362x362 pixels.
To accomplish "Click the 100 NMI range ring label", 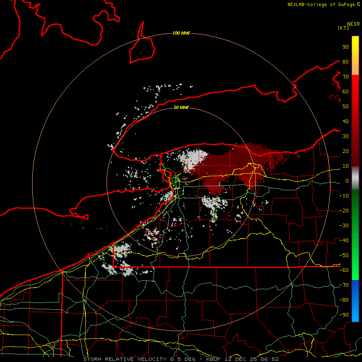I will click(181, 33).
